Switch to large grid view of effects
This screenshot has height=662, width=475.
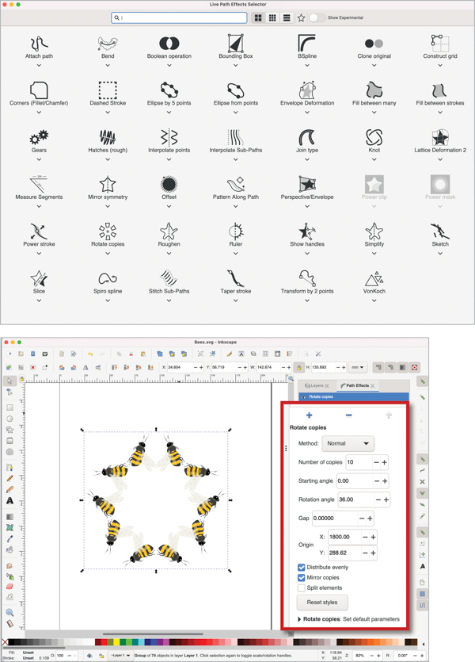pyautogui.click(x=258, y=17)
